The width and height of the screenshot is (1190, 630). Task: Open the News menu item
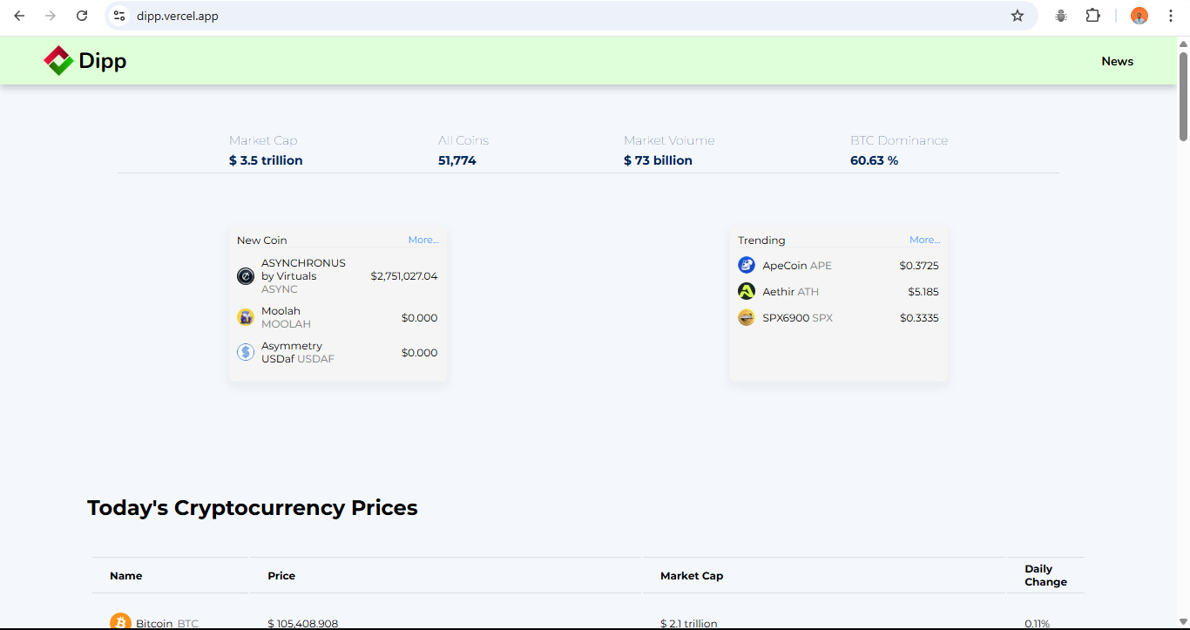pos(1117,61)
